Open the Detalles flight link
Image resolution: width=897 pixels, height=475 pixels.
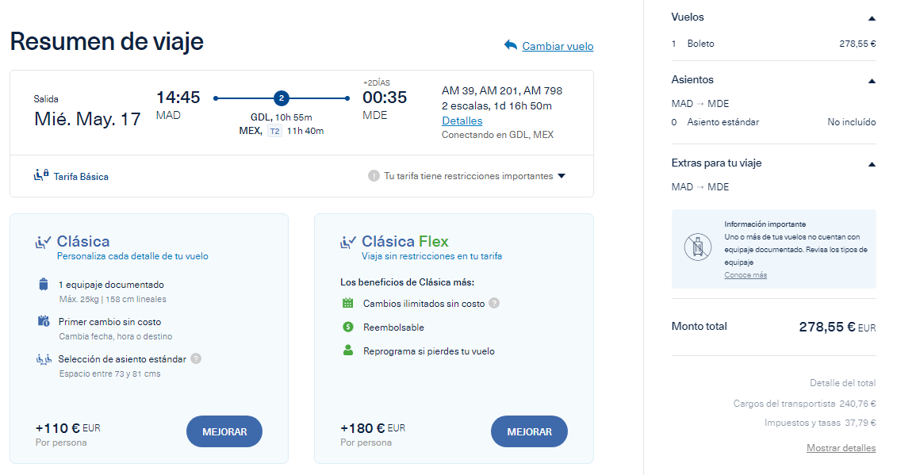coord(462,121)
